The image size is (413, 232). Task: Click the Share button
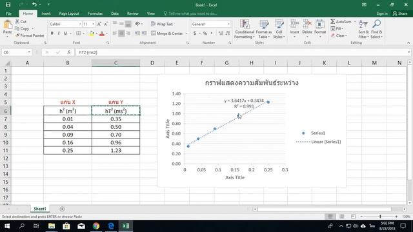(x=400, y=14)
